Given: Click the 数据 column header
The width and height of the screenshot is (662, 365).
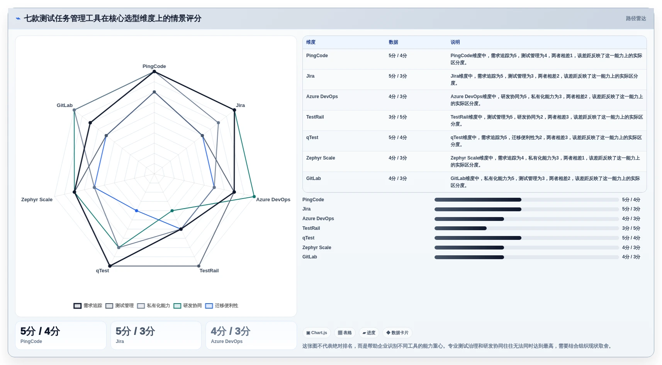Looking at the screenshot, I should point(394,42).
